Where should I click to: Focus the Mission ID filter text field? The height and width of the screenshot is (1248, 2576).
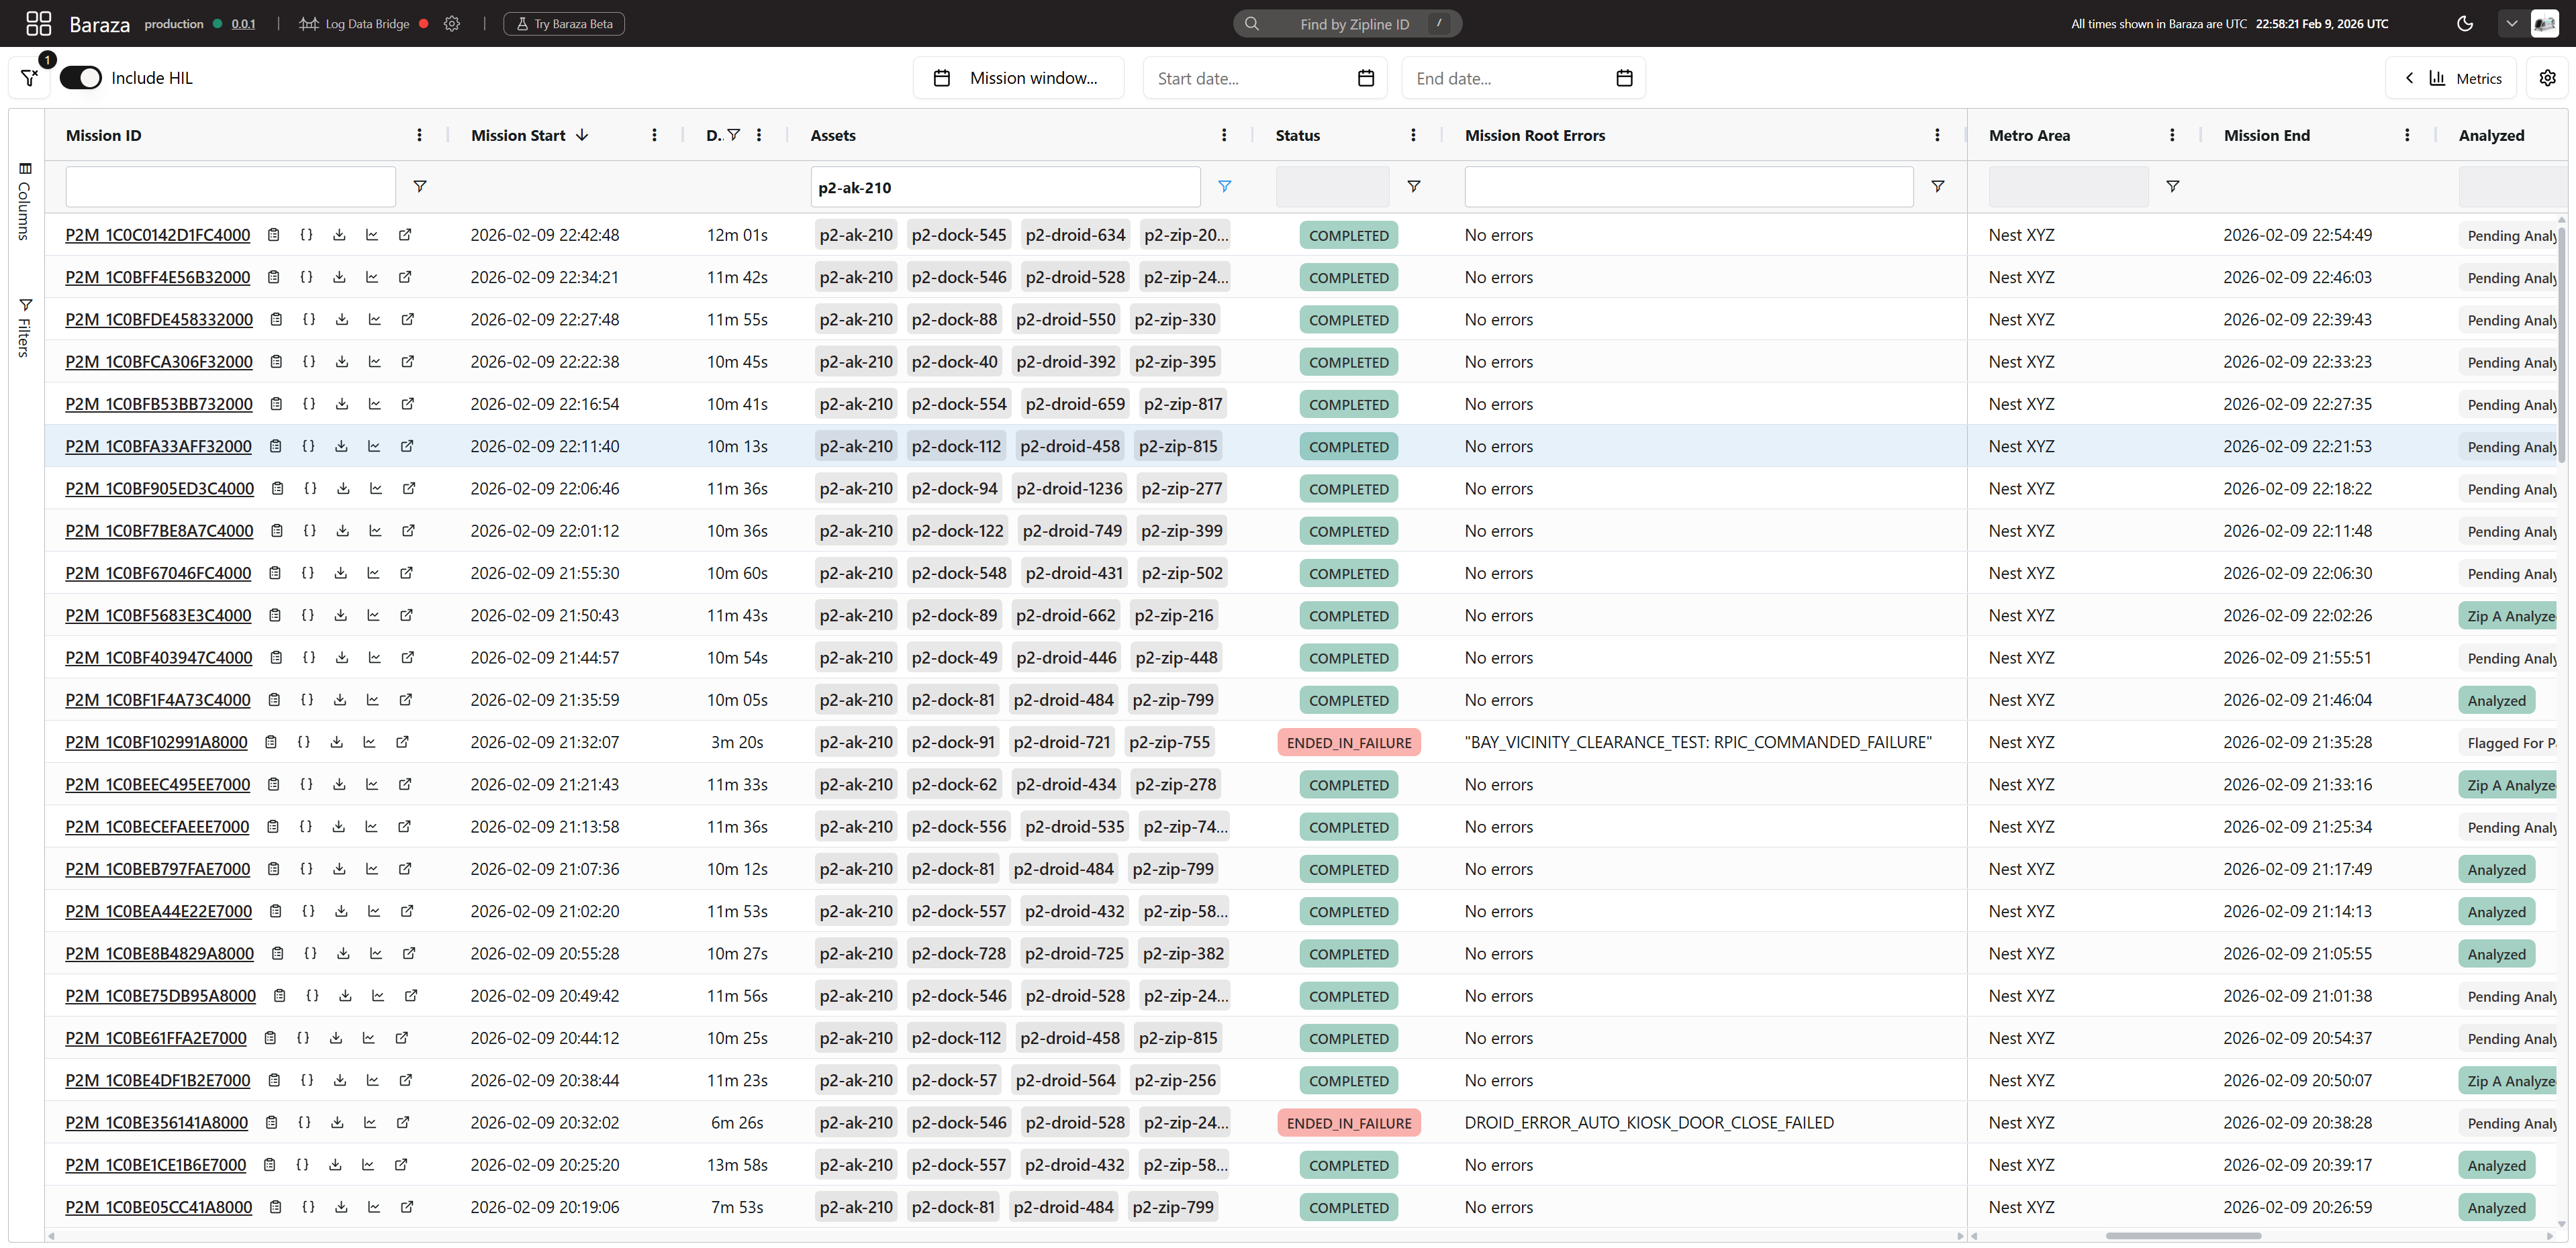[231, 187]
